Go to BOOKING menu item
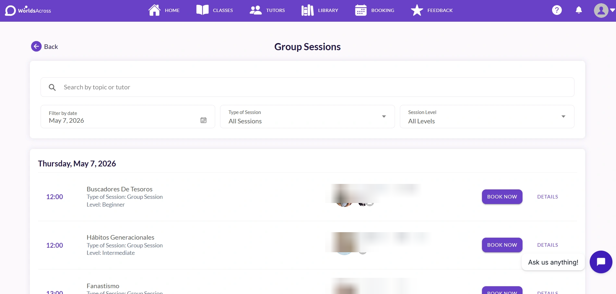Screen dimensions: 616x294 pos(383,10)
